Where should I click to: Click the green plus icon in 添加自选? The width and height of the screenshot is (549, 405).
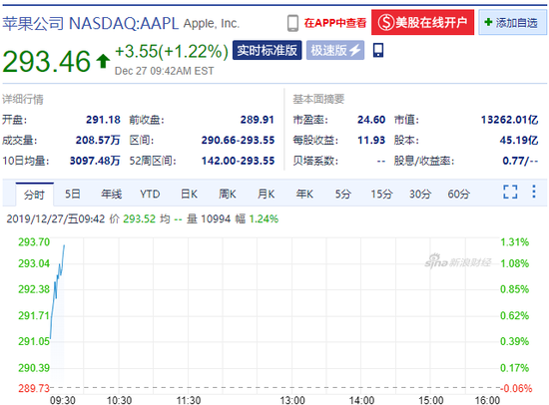[x=488, y=22]
